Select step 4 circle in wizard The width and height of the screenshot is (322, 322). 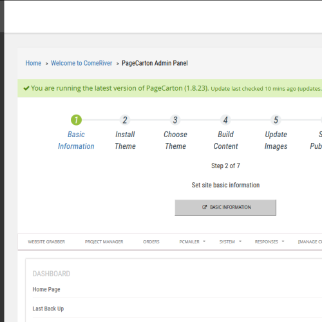point(225,120)
